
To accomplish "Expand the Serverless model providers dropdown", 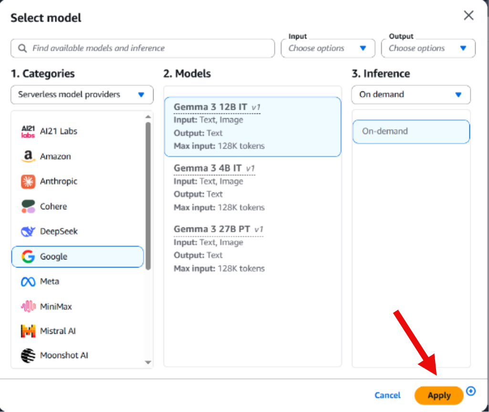I will (x=82, y=95).
